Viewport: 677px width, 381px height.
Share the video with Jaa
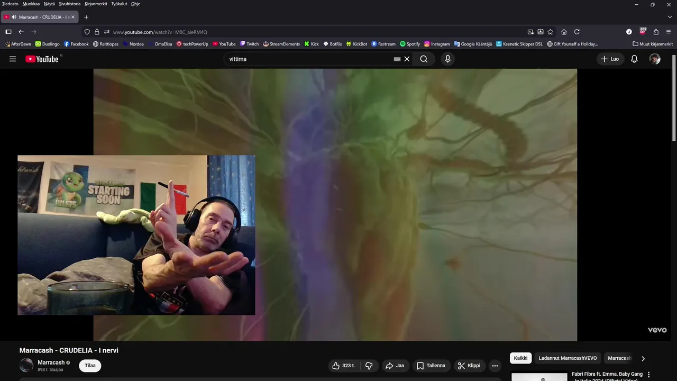tap(395, 366)
